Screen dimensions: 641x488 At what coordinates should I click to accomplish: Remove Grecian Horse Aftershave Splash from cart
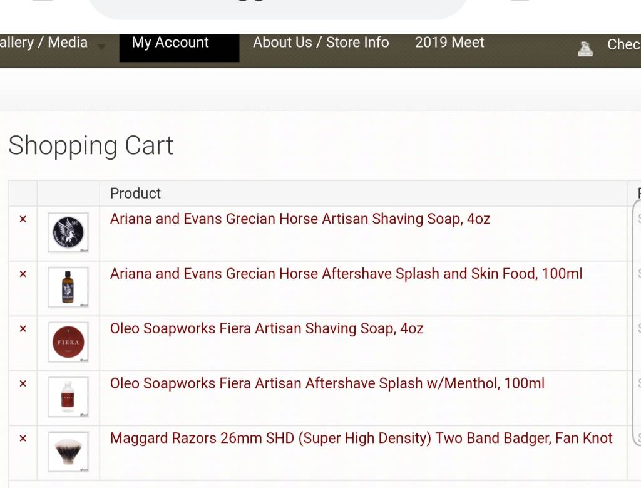(23, 274)
